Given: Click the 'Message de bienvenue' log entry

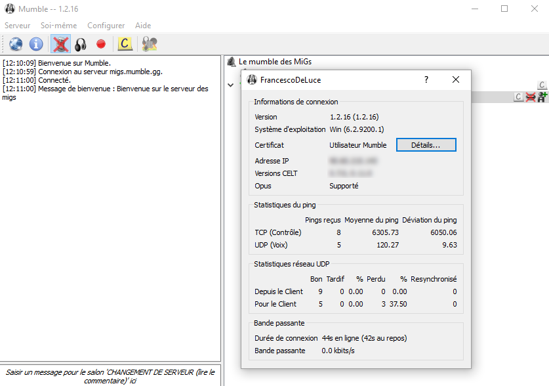Looking at the screenshot, I should (x=105, y=93).
